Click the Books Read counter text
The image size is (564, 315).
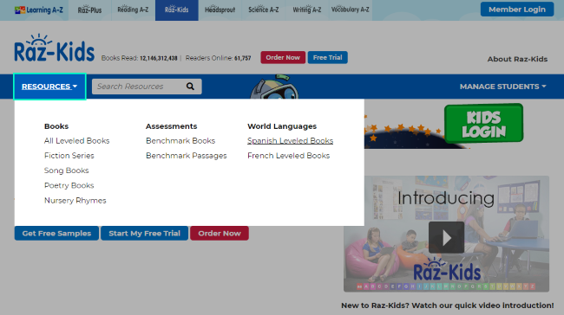139,58
